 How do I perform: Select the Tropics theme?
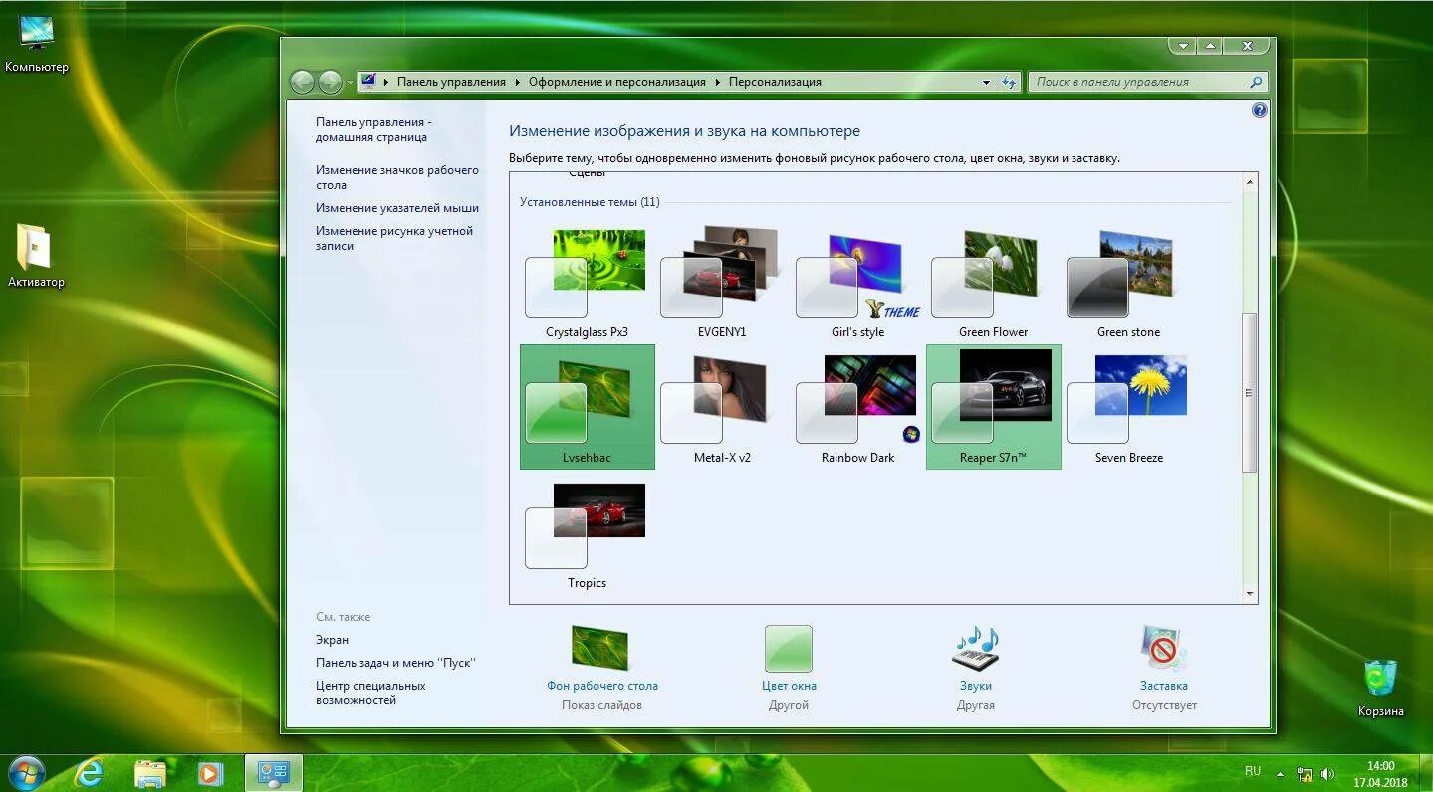point(587,533)
